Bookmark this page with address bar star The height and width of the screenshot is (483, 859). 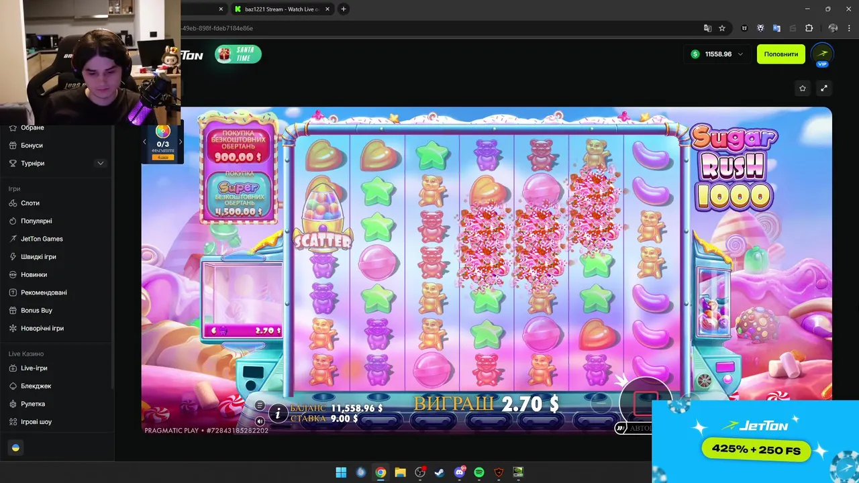(722, 28)
